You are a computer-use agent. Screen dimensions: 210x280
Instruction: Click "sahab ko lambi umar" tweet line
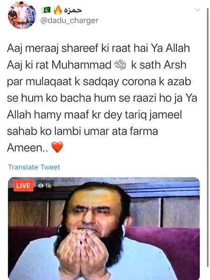pos(58,132)
